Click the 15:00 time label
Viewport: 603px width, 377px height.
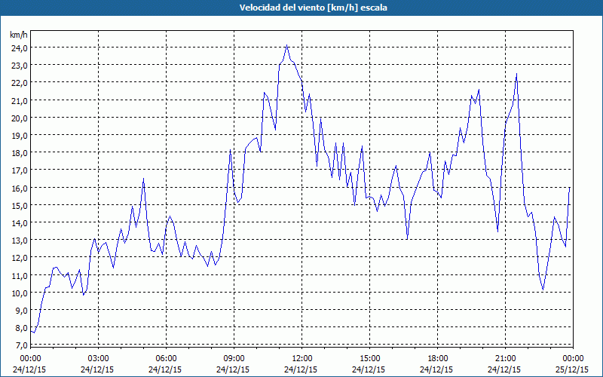(369, 359)
